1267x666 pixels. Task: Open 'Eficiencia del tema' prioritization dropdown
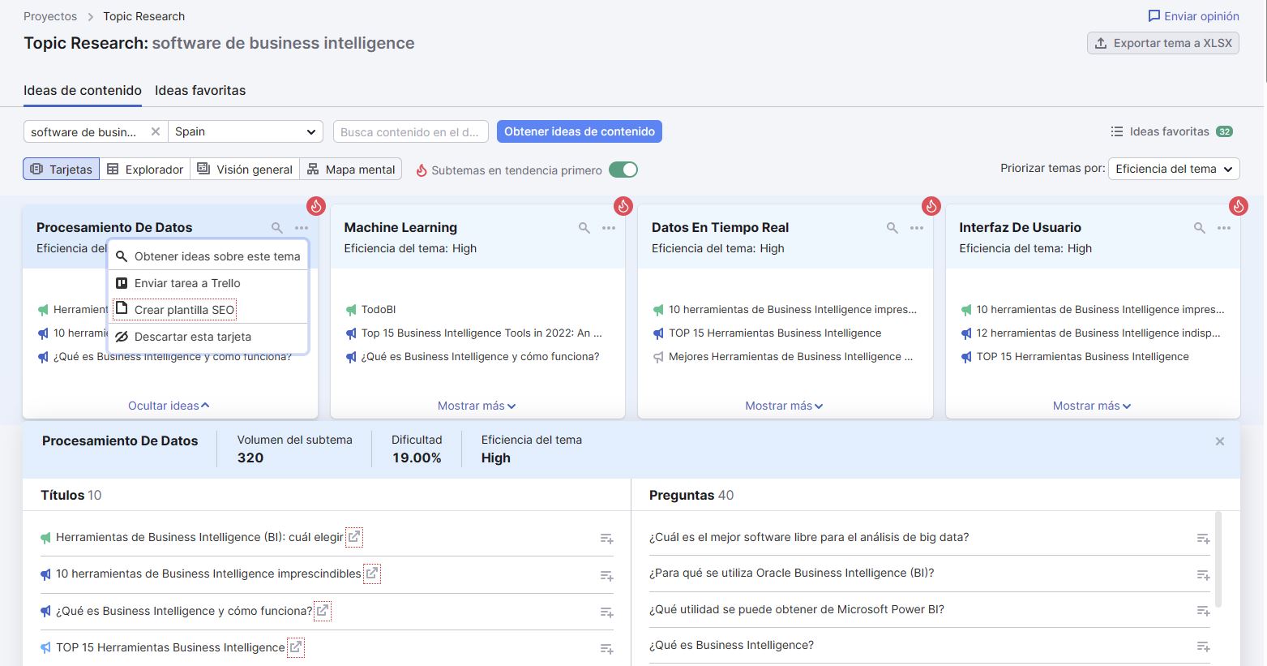click(1173, 169)
